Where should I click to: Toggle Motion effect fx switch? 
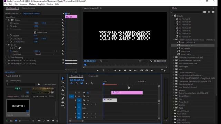9,20
